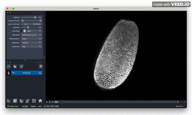This screenshot has width=192, height=115.
Task: Open the activity panel
Action: [x=180, y=106]
